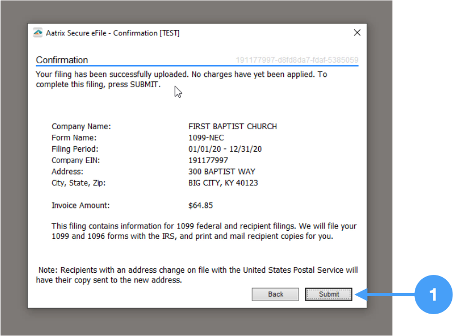Viewport: 453px width, 336px height.
Task: Click the Aatrix logo in title bar
Action: (x=38, y=33)
